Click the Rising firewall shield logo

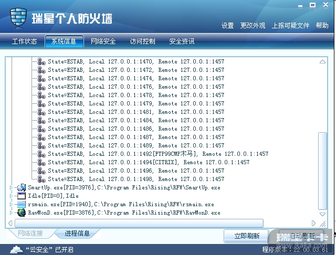click(x=18, y=18)
